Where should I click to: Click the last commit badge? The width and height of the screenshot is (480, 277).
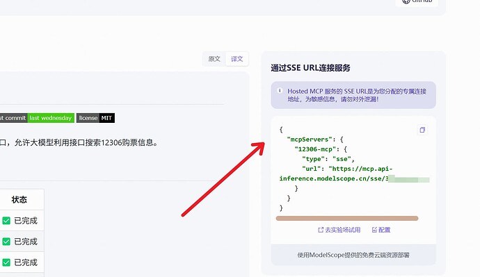pos(37,118)
